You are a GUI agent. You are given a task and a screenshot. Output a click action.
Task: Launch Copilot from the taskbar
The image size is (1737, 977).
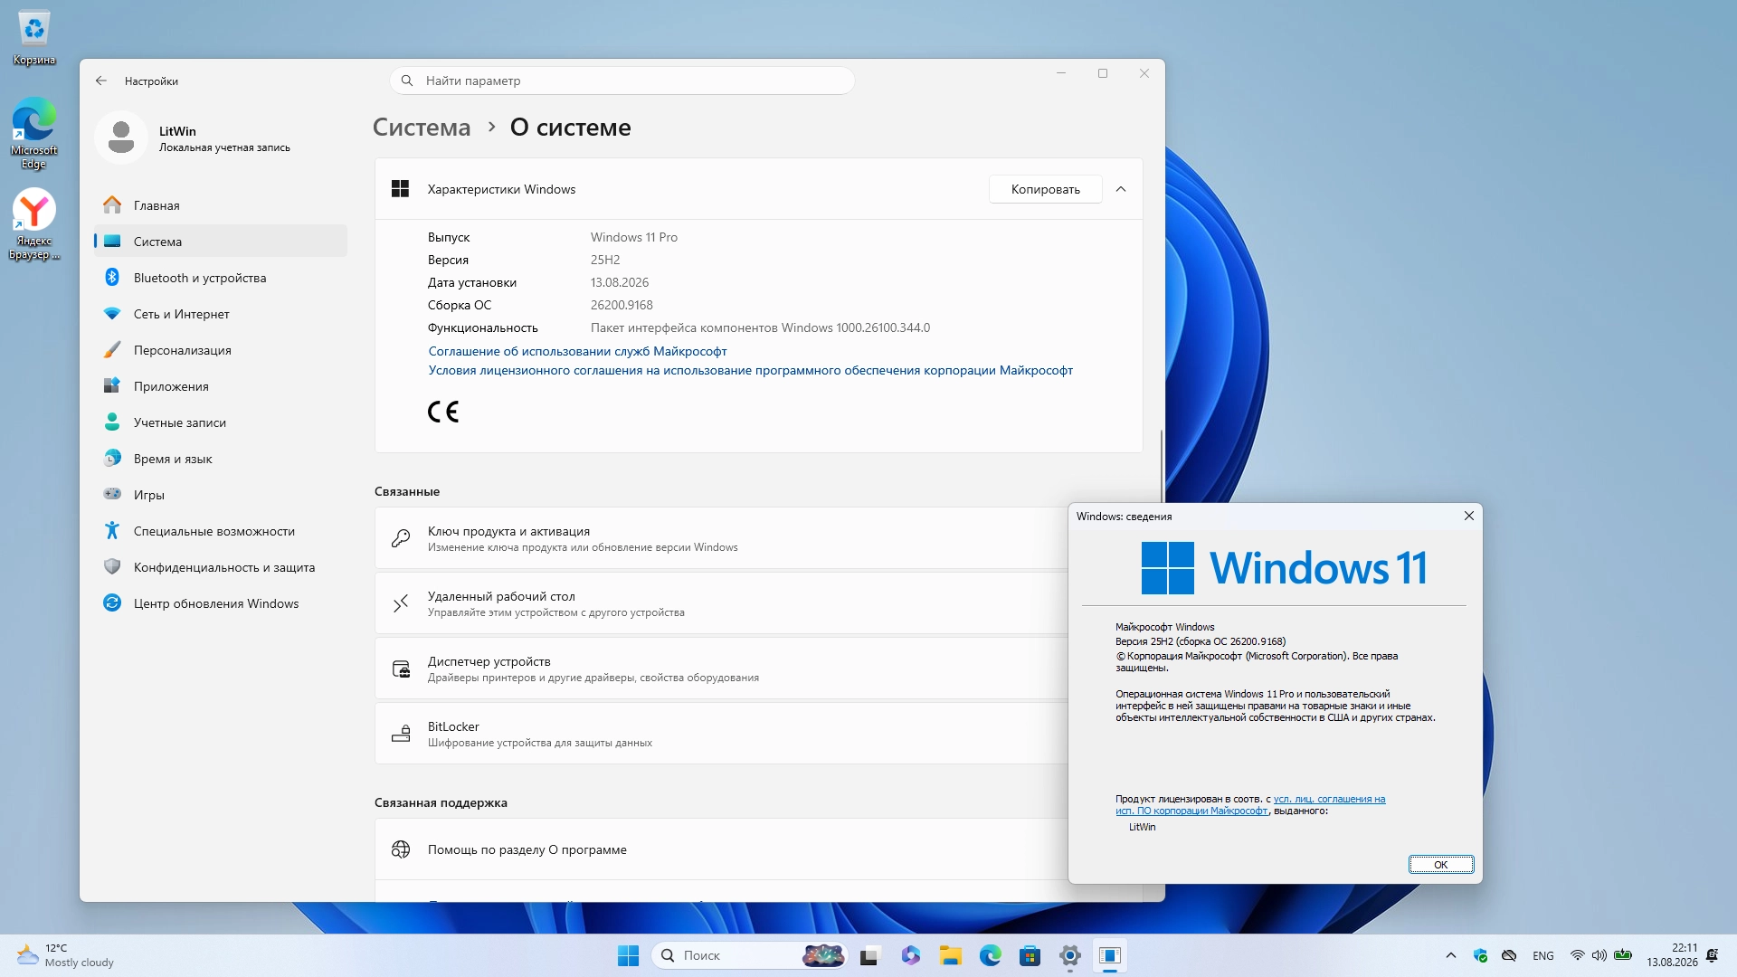pos(910,955)
